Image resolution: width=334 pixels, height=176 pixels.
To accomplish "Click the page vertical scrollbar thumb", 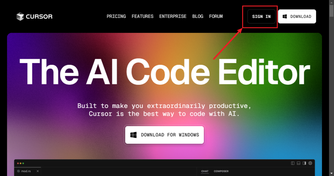I will point(332,11).
